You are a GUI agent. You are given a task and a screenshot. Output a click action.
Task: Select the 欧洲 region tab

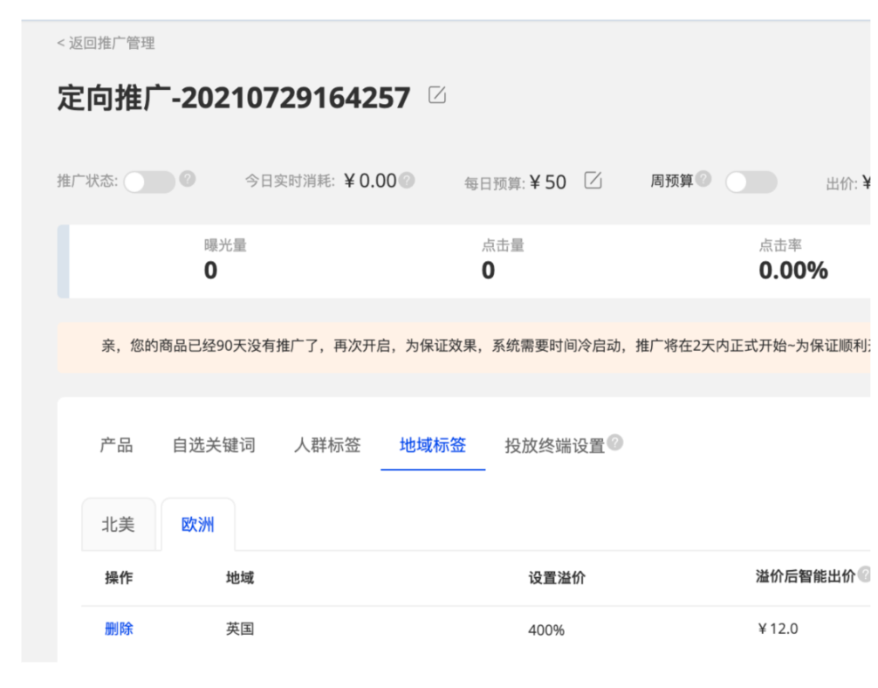(x=197, y=525)
